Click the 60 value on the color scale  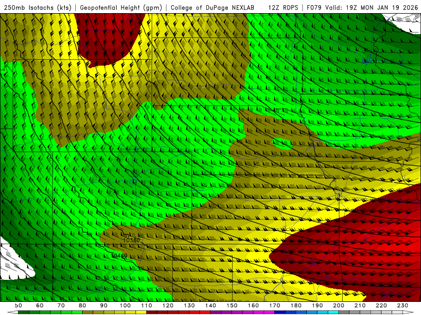click(x=39, y=306)
